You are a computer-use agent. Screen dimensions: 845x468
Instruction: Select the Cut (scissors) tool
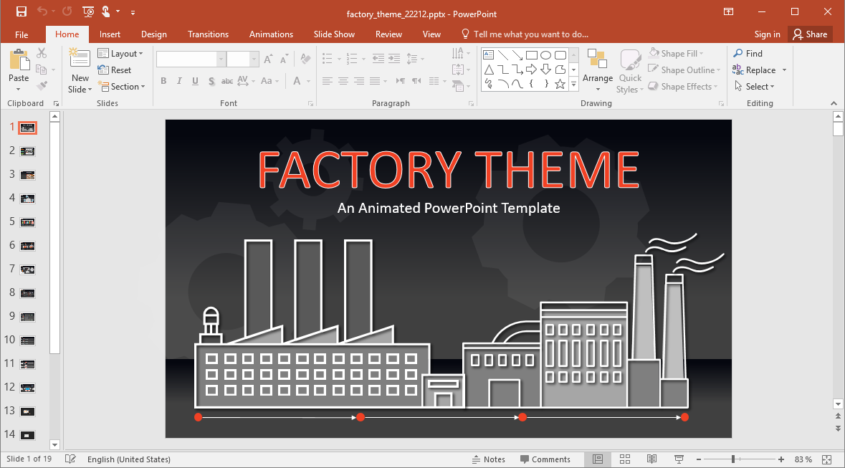pyautogui.click(x=41, y=53)
